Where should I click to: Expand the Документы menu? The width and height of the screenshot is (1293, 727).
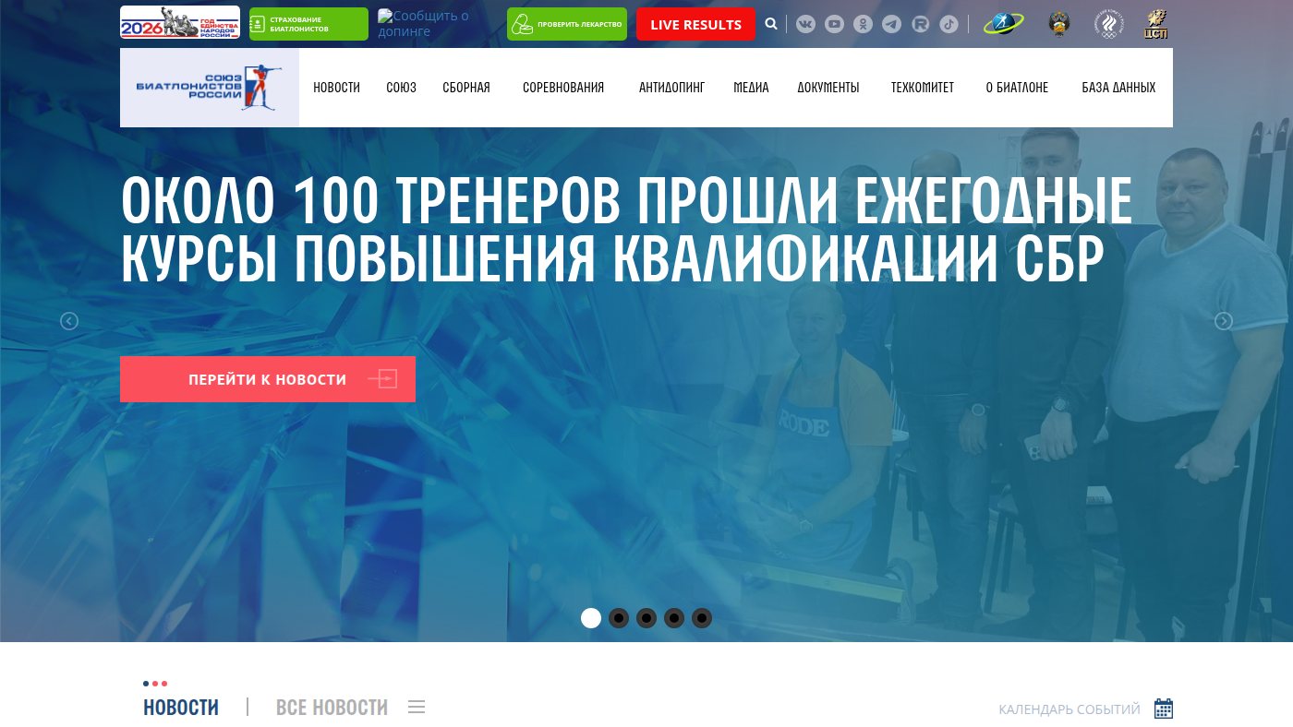[x=828, y=88]
